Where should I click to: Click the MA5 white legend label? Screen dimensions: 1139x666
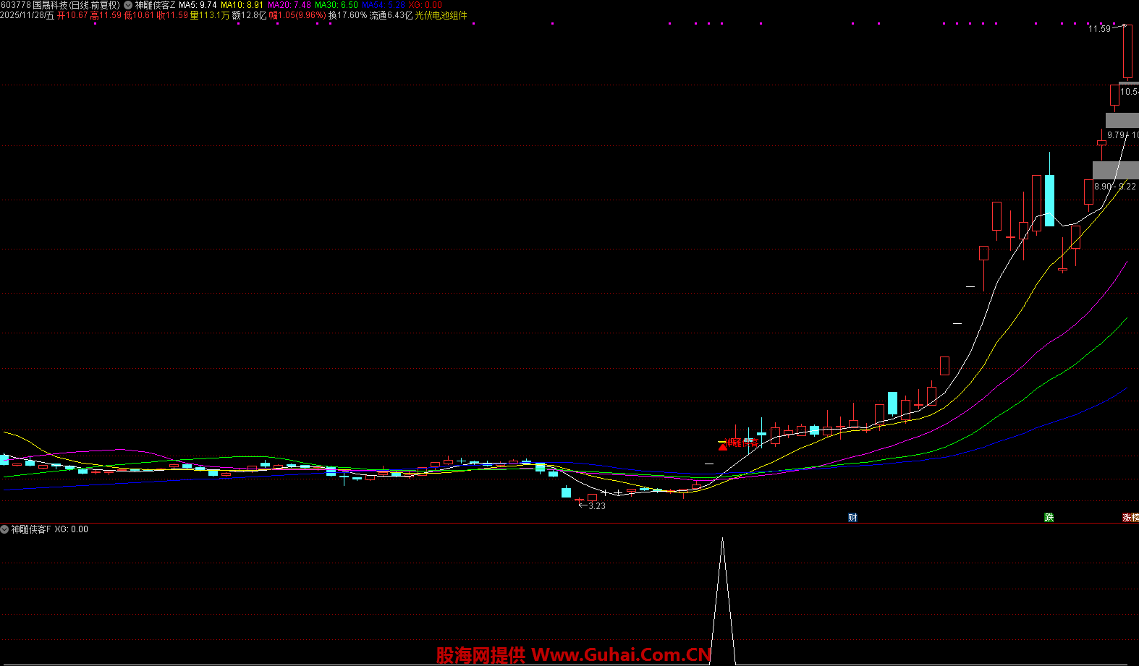(198, 5)
